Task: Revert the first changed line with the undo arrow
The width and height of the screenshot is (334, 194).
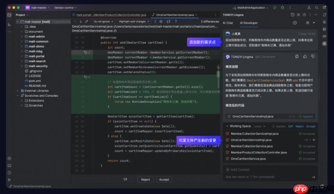Action: (85, 53)
